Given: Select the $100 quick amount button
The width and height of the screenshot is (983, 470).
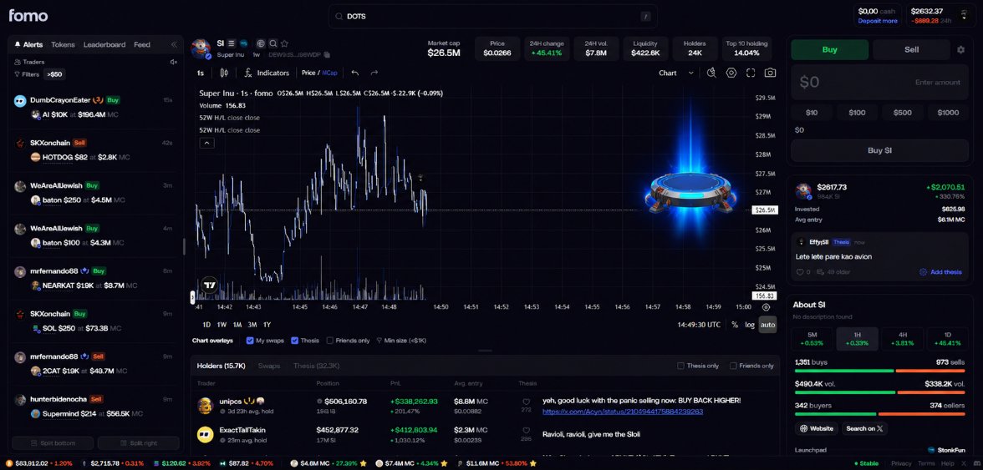Looking at the screenshot, I should tap(857, 113).
